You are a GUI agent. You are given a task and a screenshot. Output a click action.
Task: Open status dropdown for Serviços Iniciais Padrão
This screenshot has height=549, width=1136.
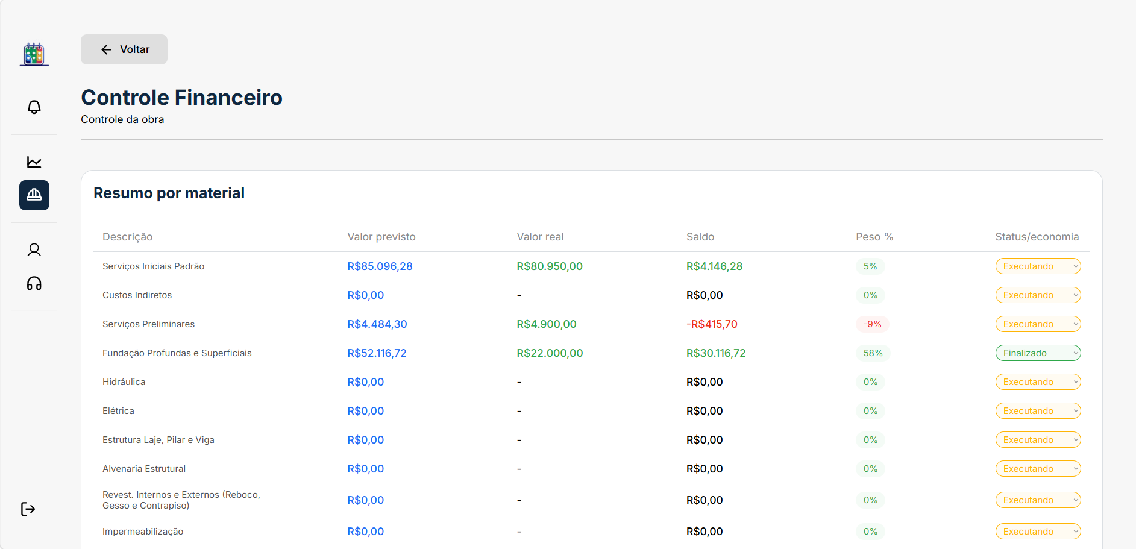1038,266
